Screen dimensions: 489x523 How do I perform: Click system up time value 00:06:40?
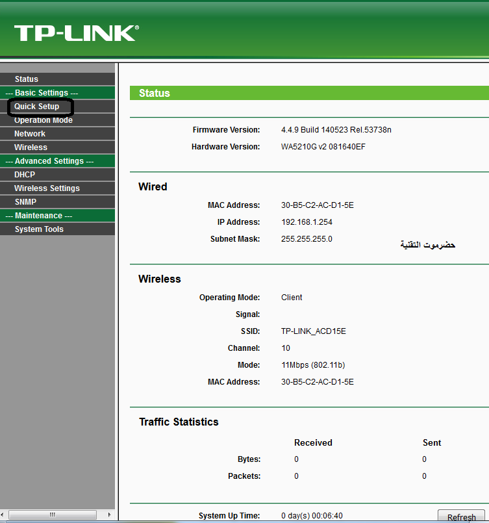312,516
